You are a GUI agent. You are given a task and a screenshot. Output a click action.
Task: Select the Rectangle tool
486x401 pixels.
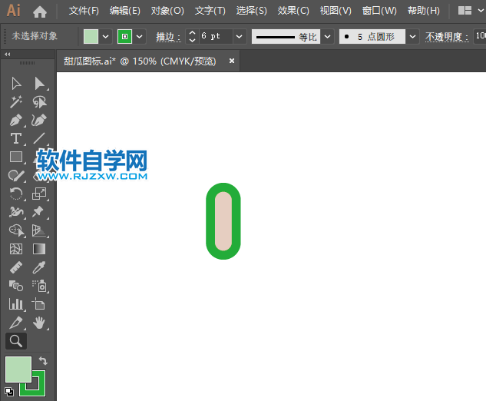(x=16, y=157)
